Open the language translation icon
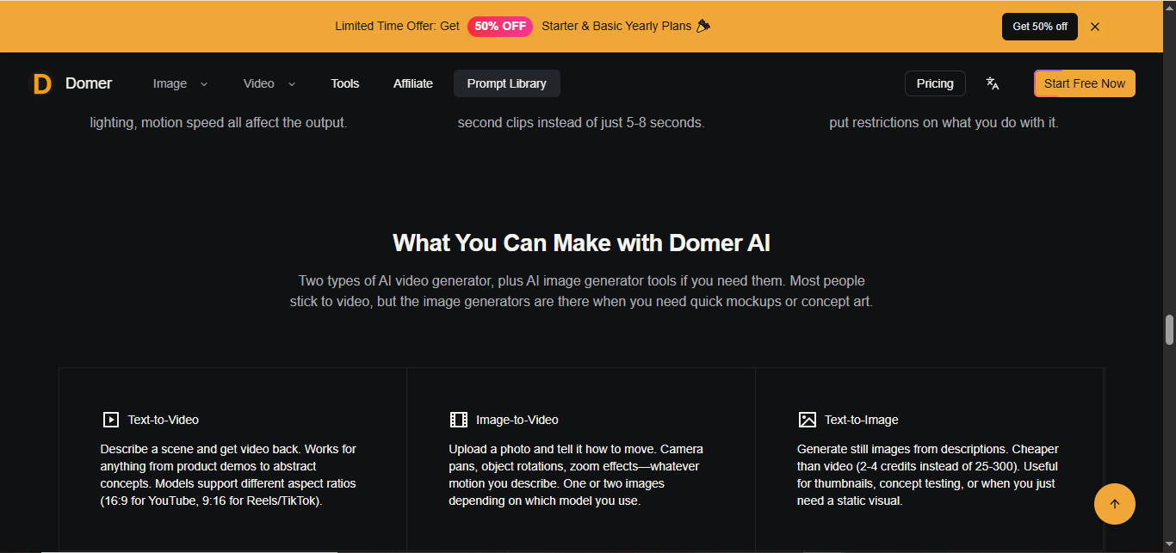This screenshot has width=1176, height=553. coord(993,83)
